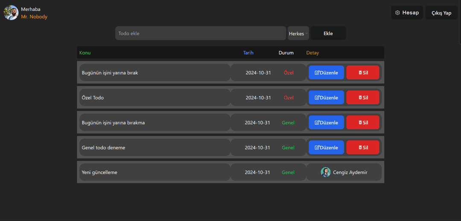Focus the 'Todo ekle' input field

tap(200, 33)
